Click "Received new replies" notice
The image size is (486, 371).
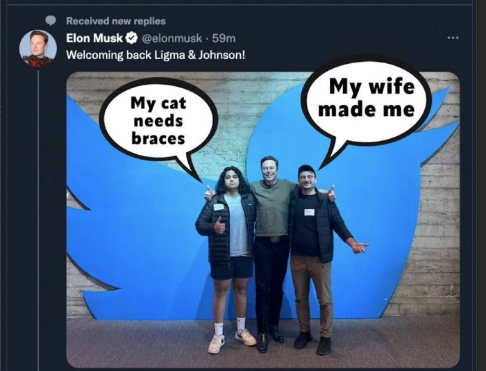click(x=116, y=21)
